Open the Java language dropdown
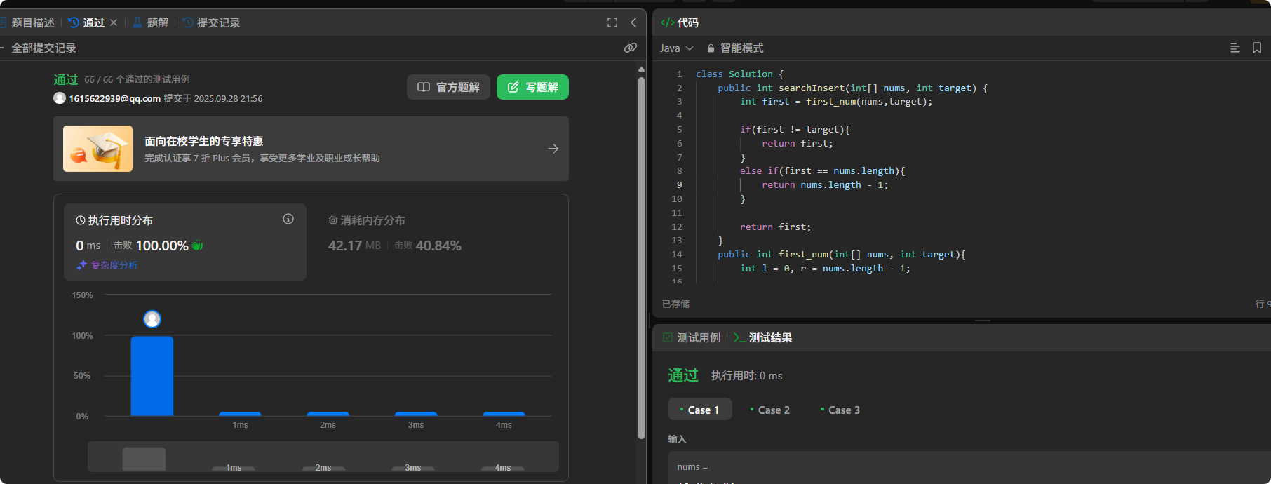1271x484 pixels. [677, 48]
